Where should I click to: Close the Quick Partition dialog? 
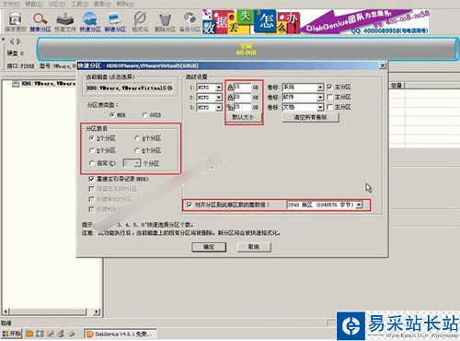pyautogui.click(x=383, y=65)
